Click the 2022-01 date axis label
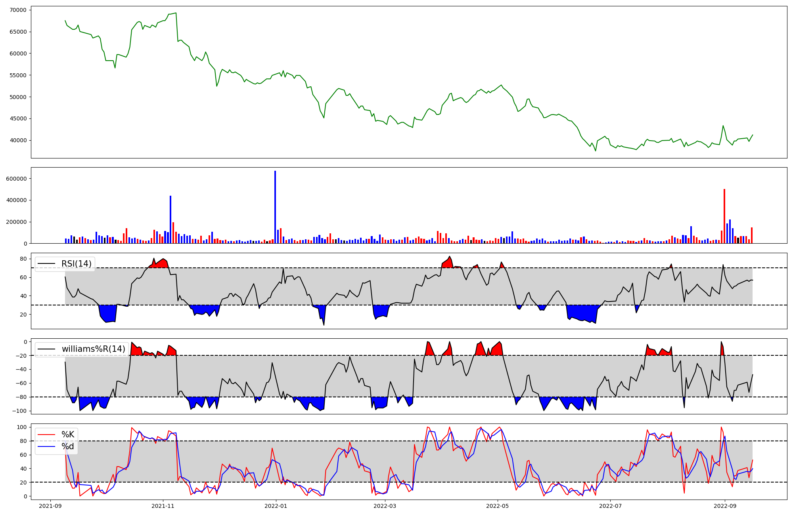The width and height of the screenshot is (793, 515). coord(276,506)
